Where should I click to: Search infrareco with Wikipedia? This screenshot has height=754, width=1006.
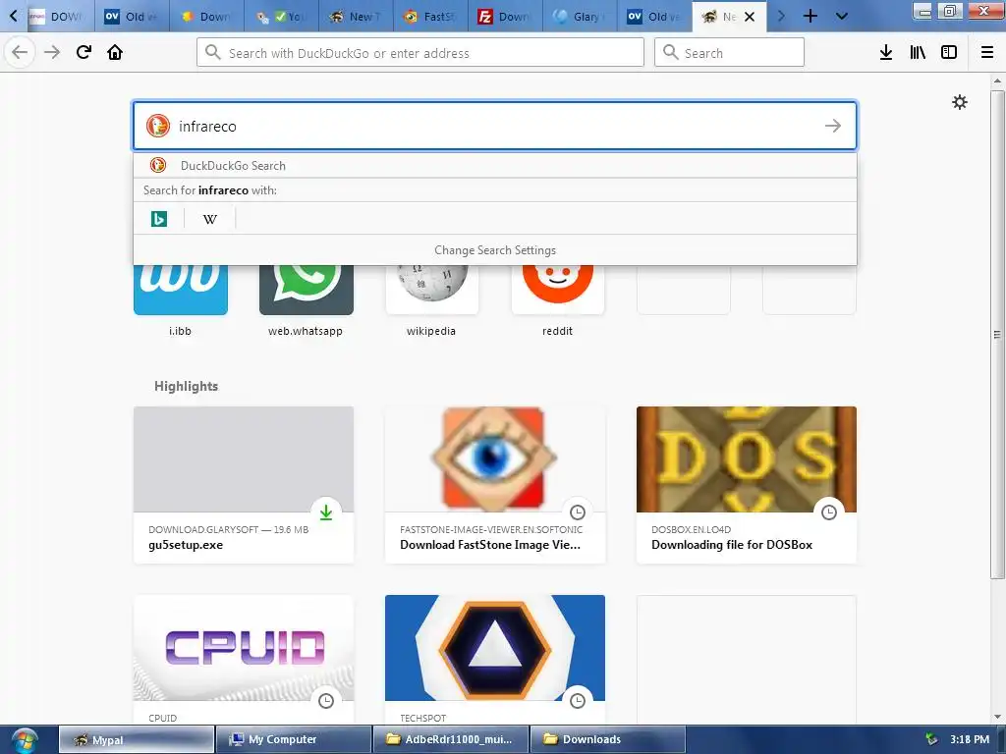click(210, 219)
